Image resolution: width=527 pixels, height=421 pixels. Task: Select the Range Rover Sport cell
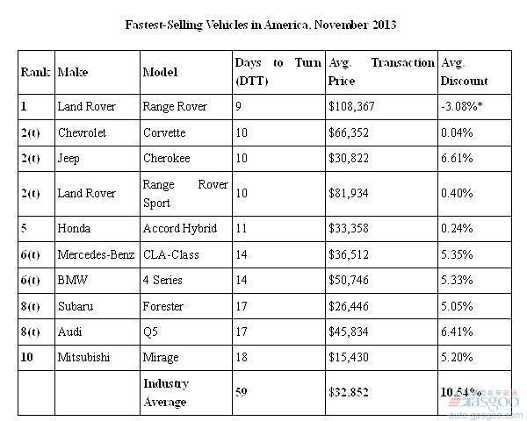pyautogui.click(x=186, y=194)
